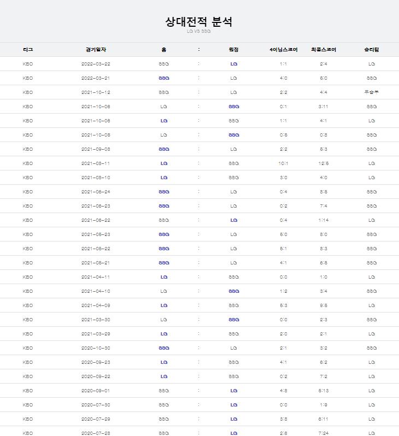Screen dimensions: 399x436
Task: Click the final score 7:24 cell
Action: tap(324, 433)
